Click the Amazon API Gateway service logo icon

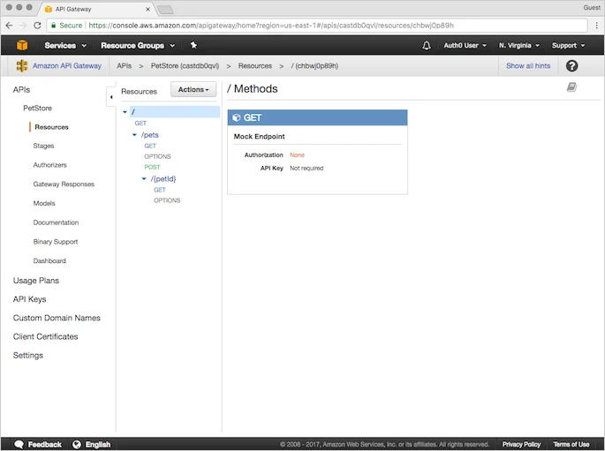(22, 66)
